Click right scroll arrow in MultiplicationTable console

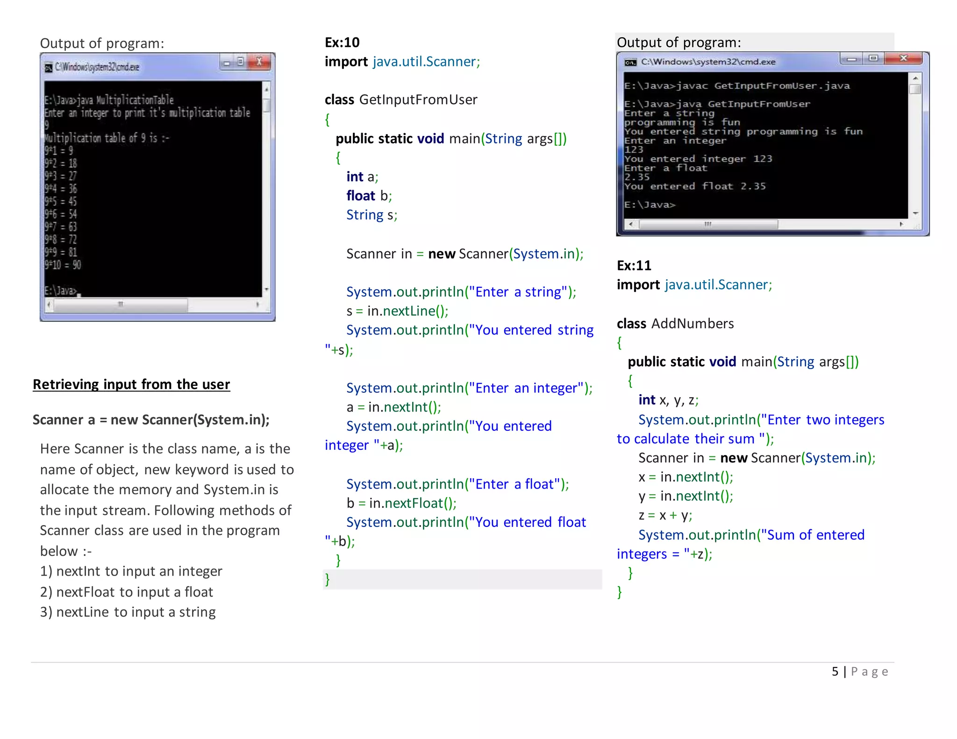pyautogui.click(x=257, y=305)
